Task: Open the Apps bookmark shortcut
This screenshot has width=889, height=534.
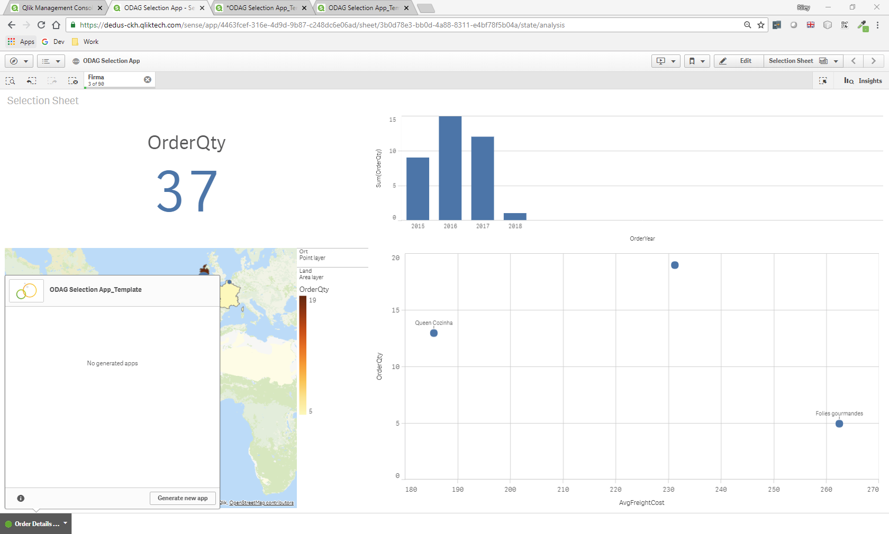Action: pyautogui.click(x=21, y=42)
